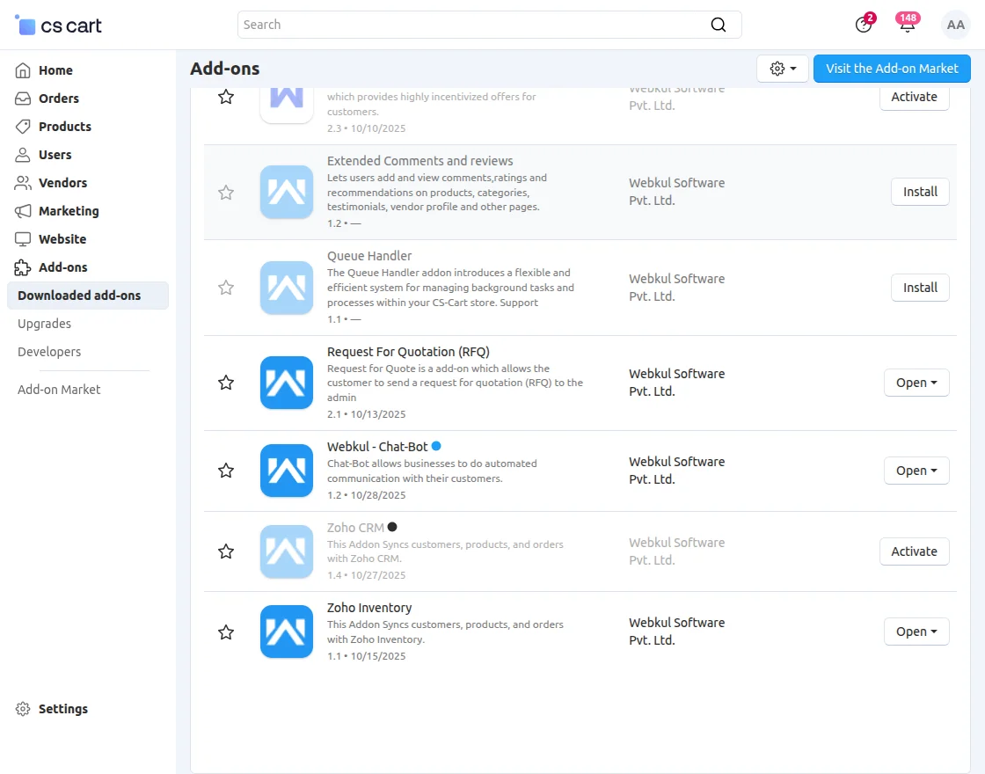
Task: Click the Users person icon
Action: (x=23, y=155)
